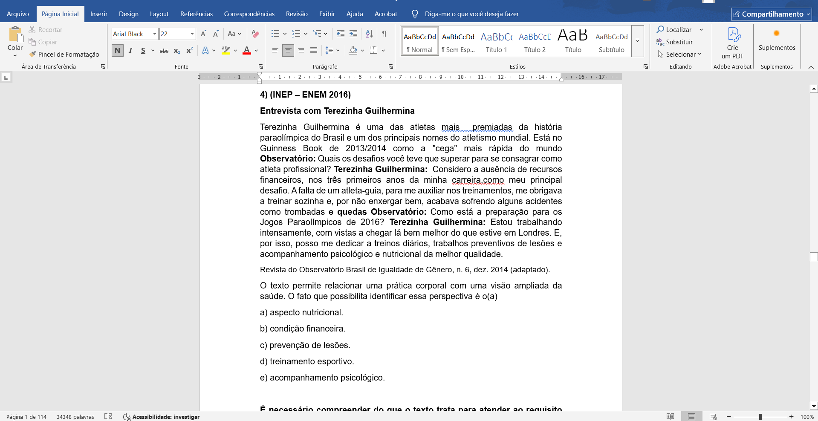Expand styles gallery more arrow
This screenshot has height=421, width=818.
638,41
